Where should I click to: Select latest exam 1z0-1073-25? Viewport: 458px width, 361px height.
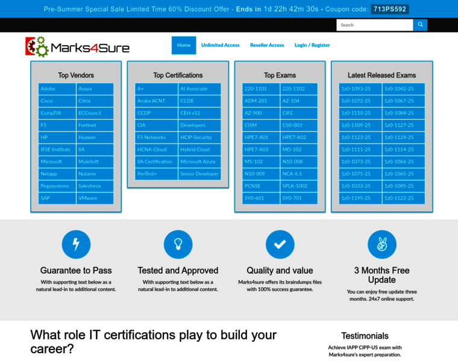360,161
